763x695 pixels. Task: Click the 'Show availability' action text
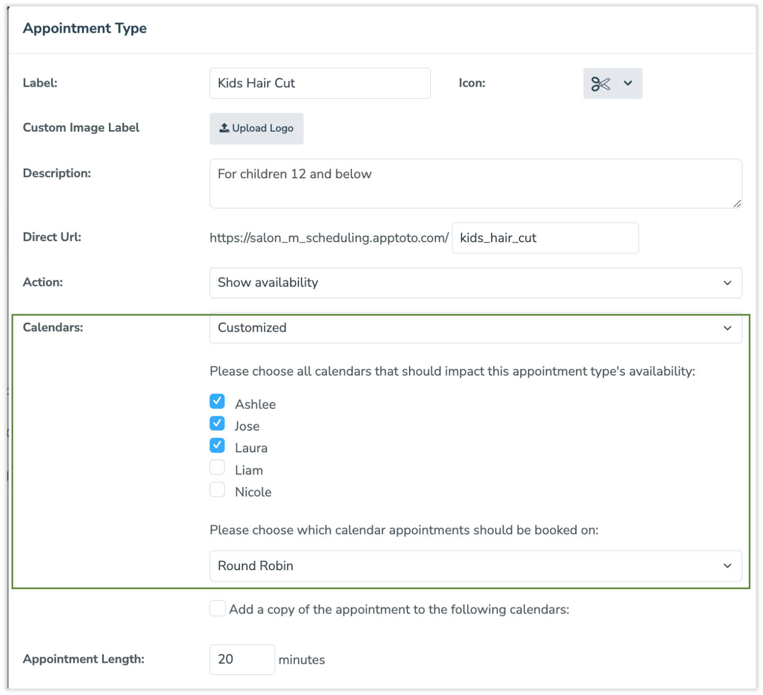point(267,283)
